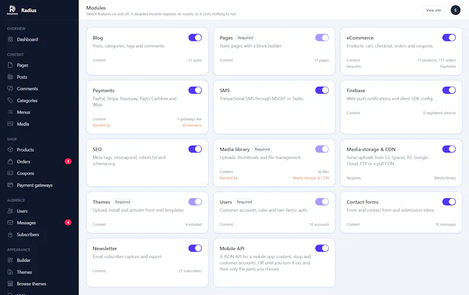The image size is (469, 295).
Task: Click the Menus list icon
Action: pos(10,112)
